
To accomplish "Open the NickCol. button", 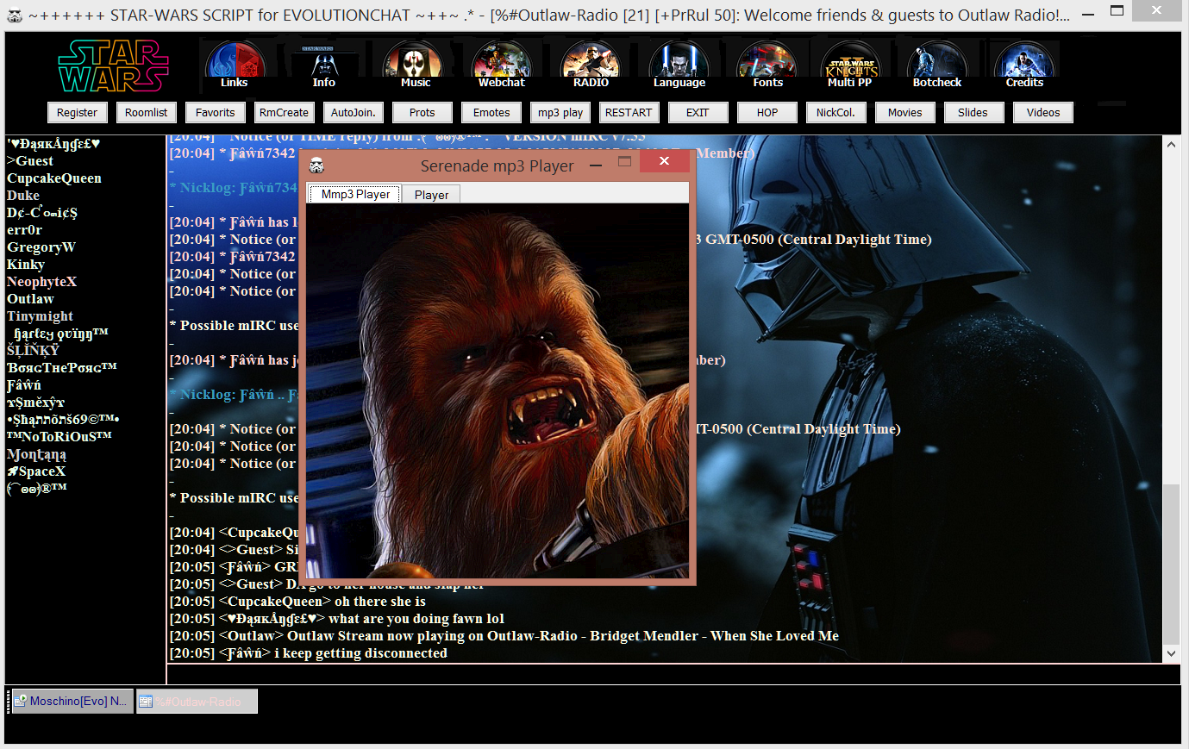I will 835,113.
